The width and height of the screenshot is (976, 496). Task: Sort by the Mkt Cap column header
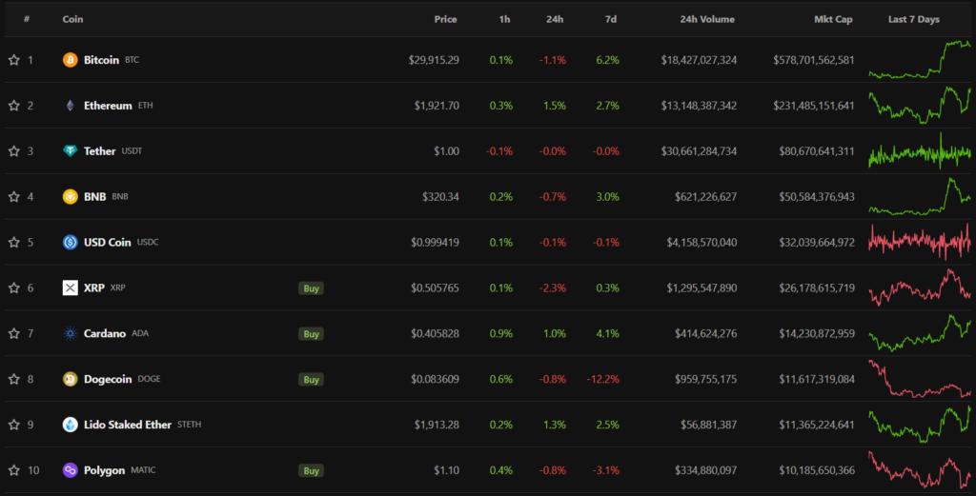[834, 19]
